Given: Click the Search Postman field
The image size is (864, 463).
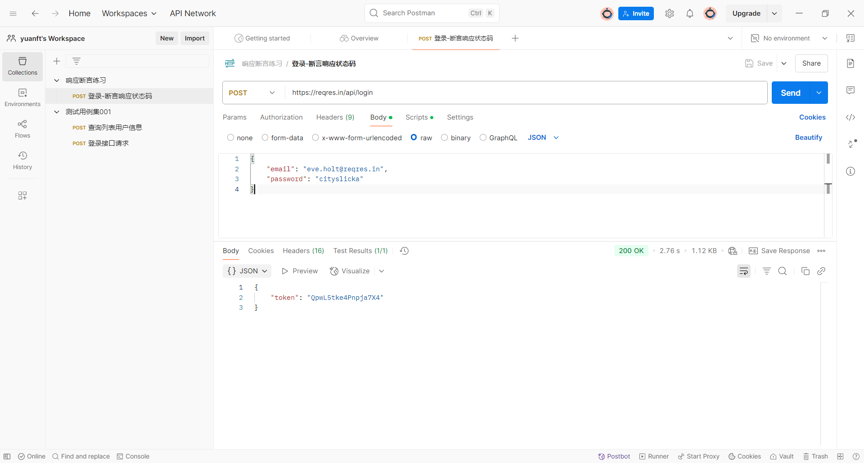Looking at the screenshot, I should click(432, 13).
